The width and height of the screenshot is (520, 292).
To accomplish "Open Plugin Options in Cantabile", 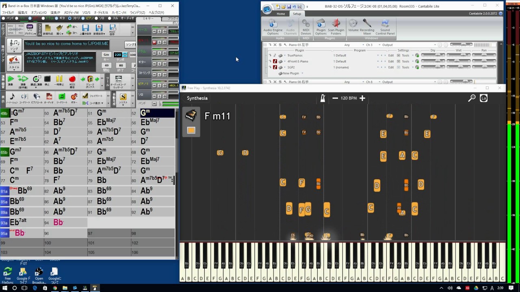I will click(x=321, y=27).
